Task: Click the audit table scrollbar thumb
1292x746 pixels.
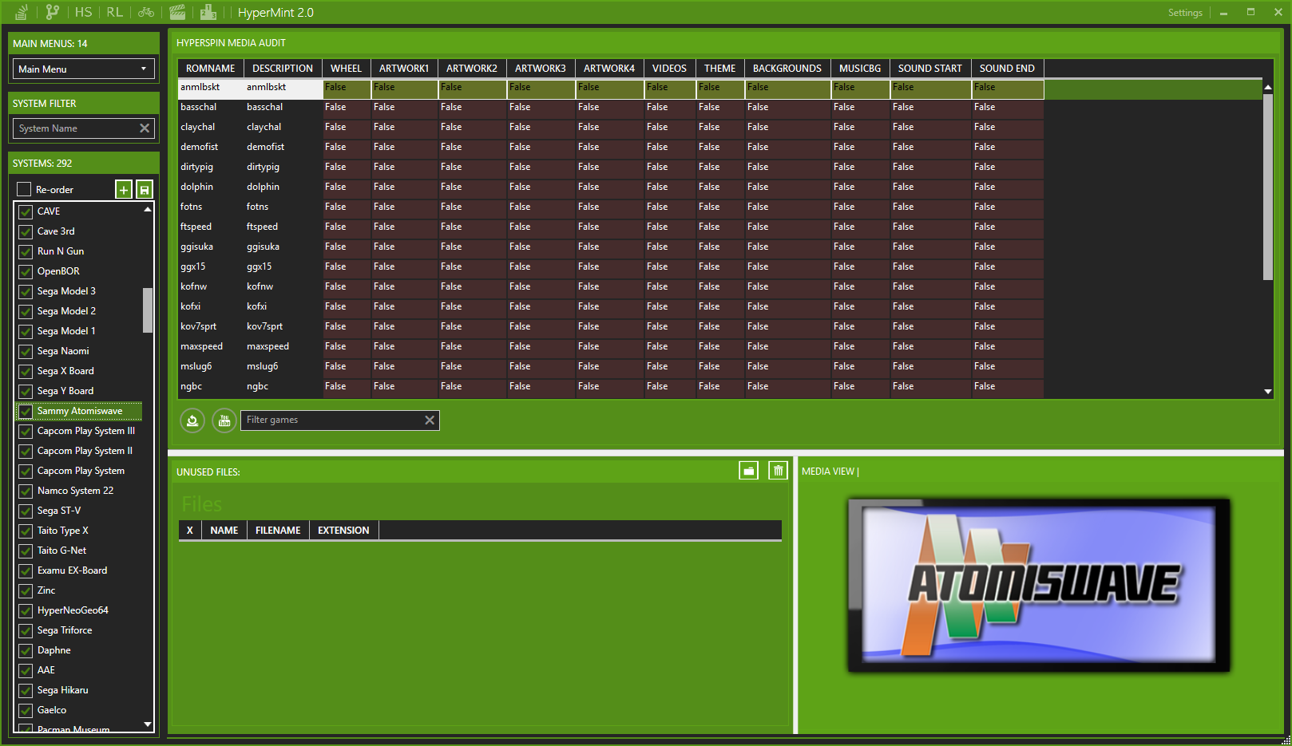Action: (x=1268, y=187)
